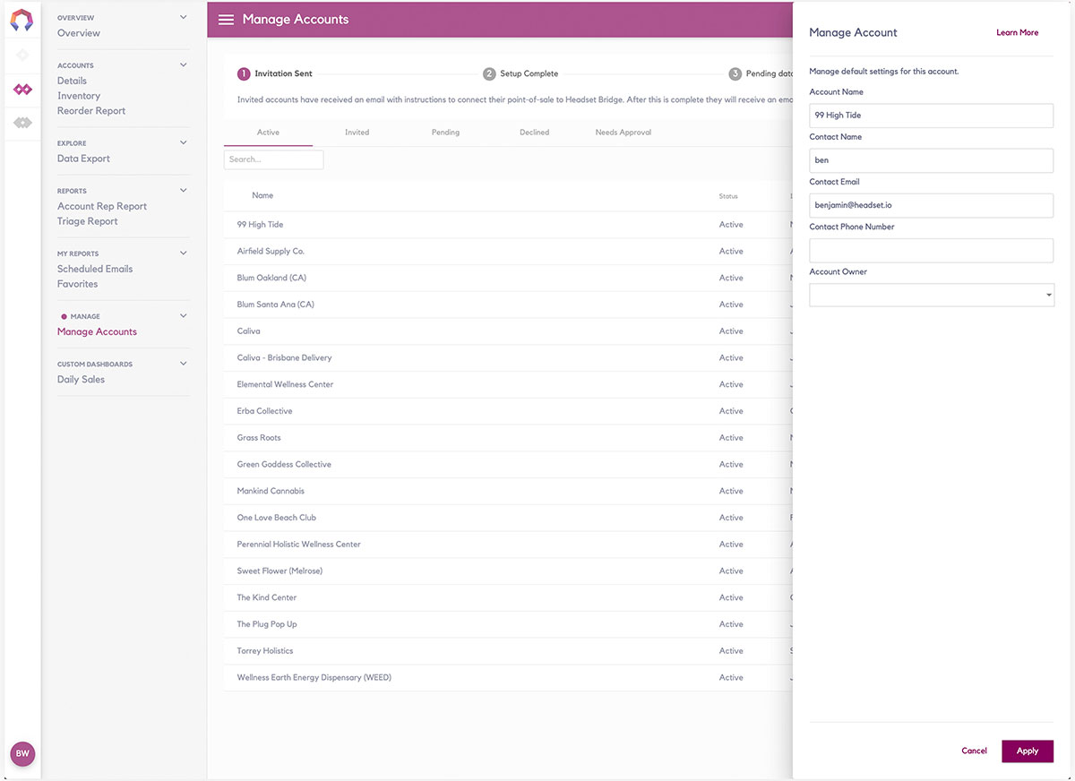Select the Green Goddess Collective row

click(508, 465)
